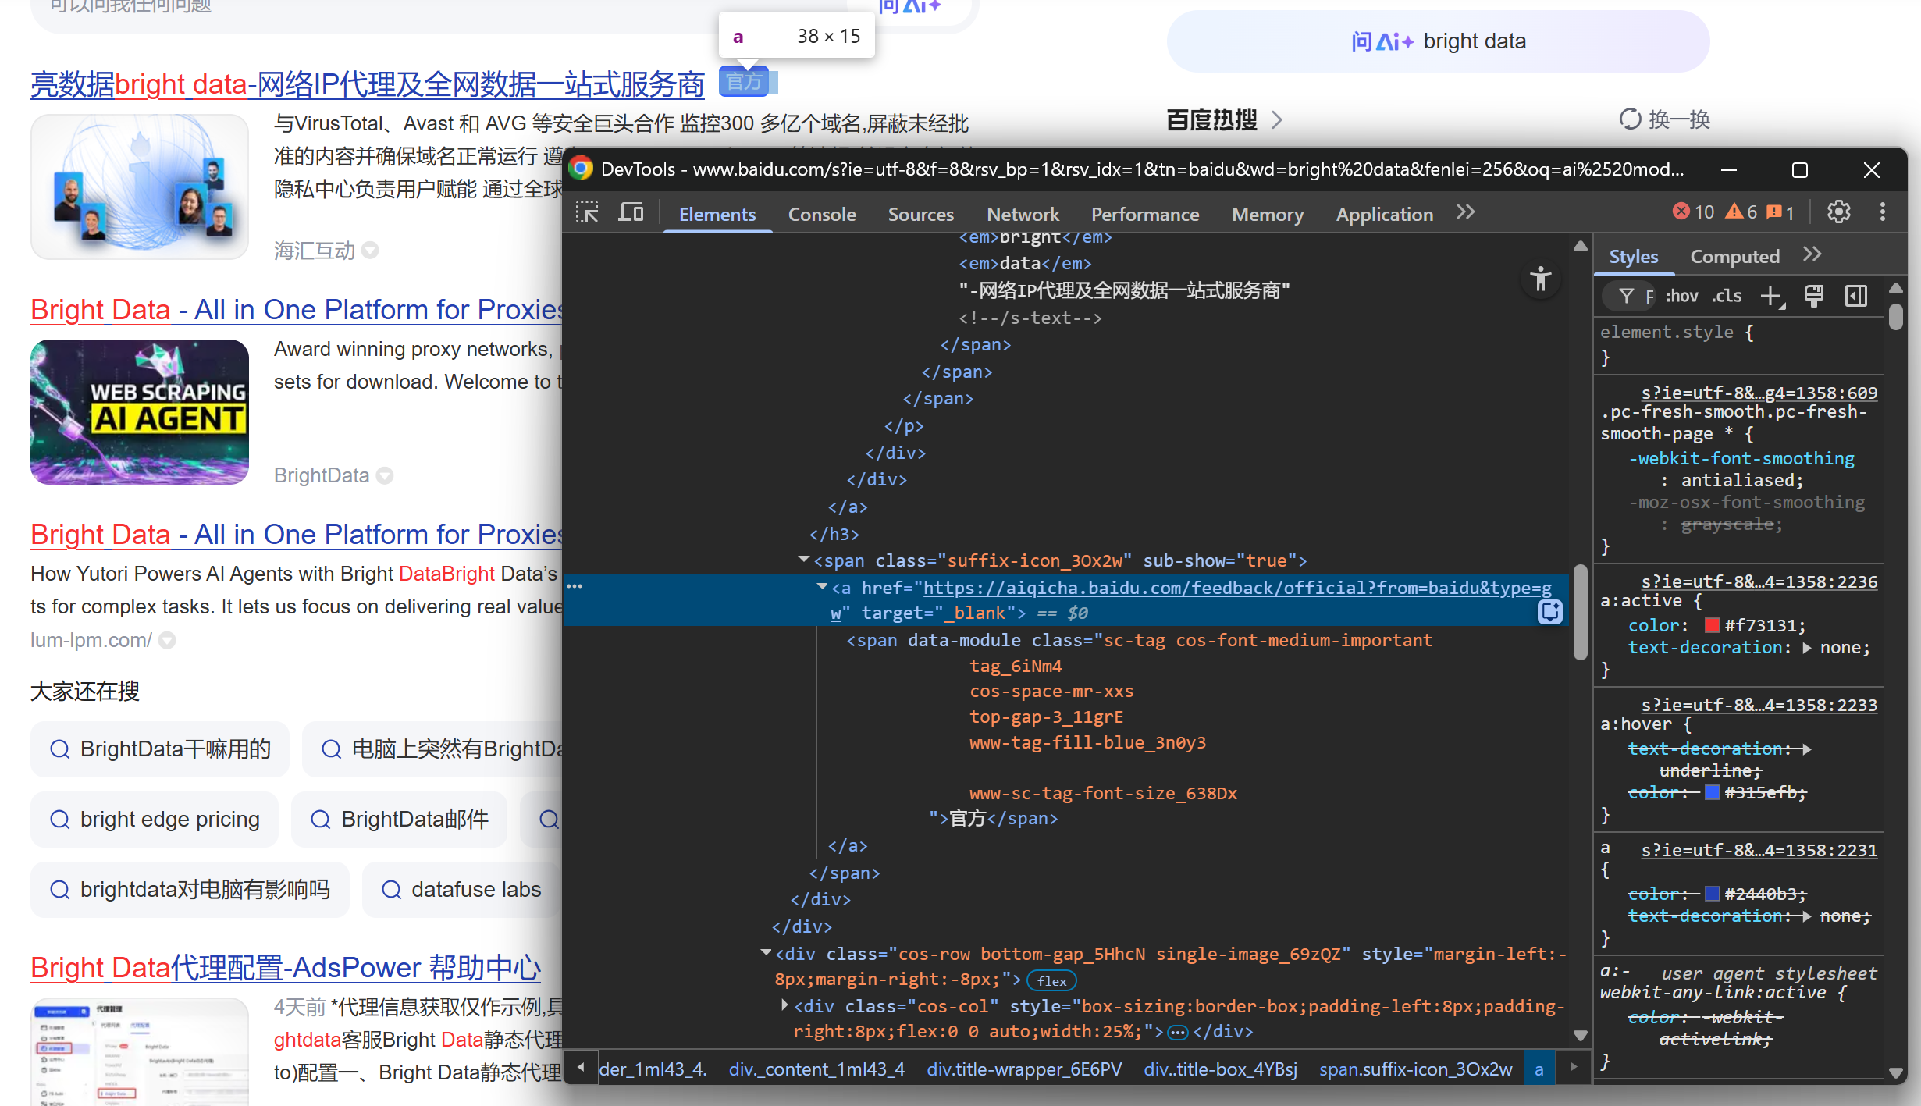Add a new style rule with plus icon
Screen dimensions: 1921x1106
[1773, 296]
